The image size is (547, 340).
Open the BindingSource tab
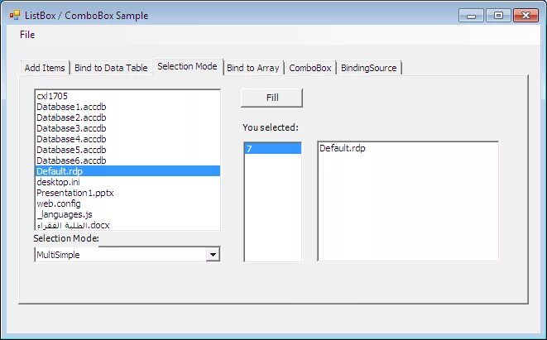(369, 68)
